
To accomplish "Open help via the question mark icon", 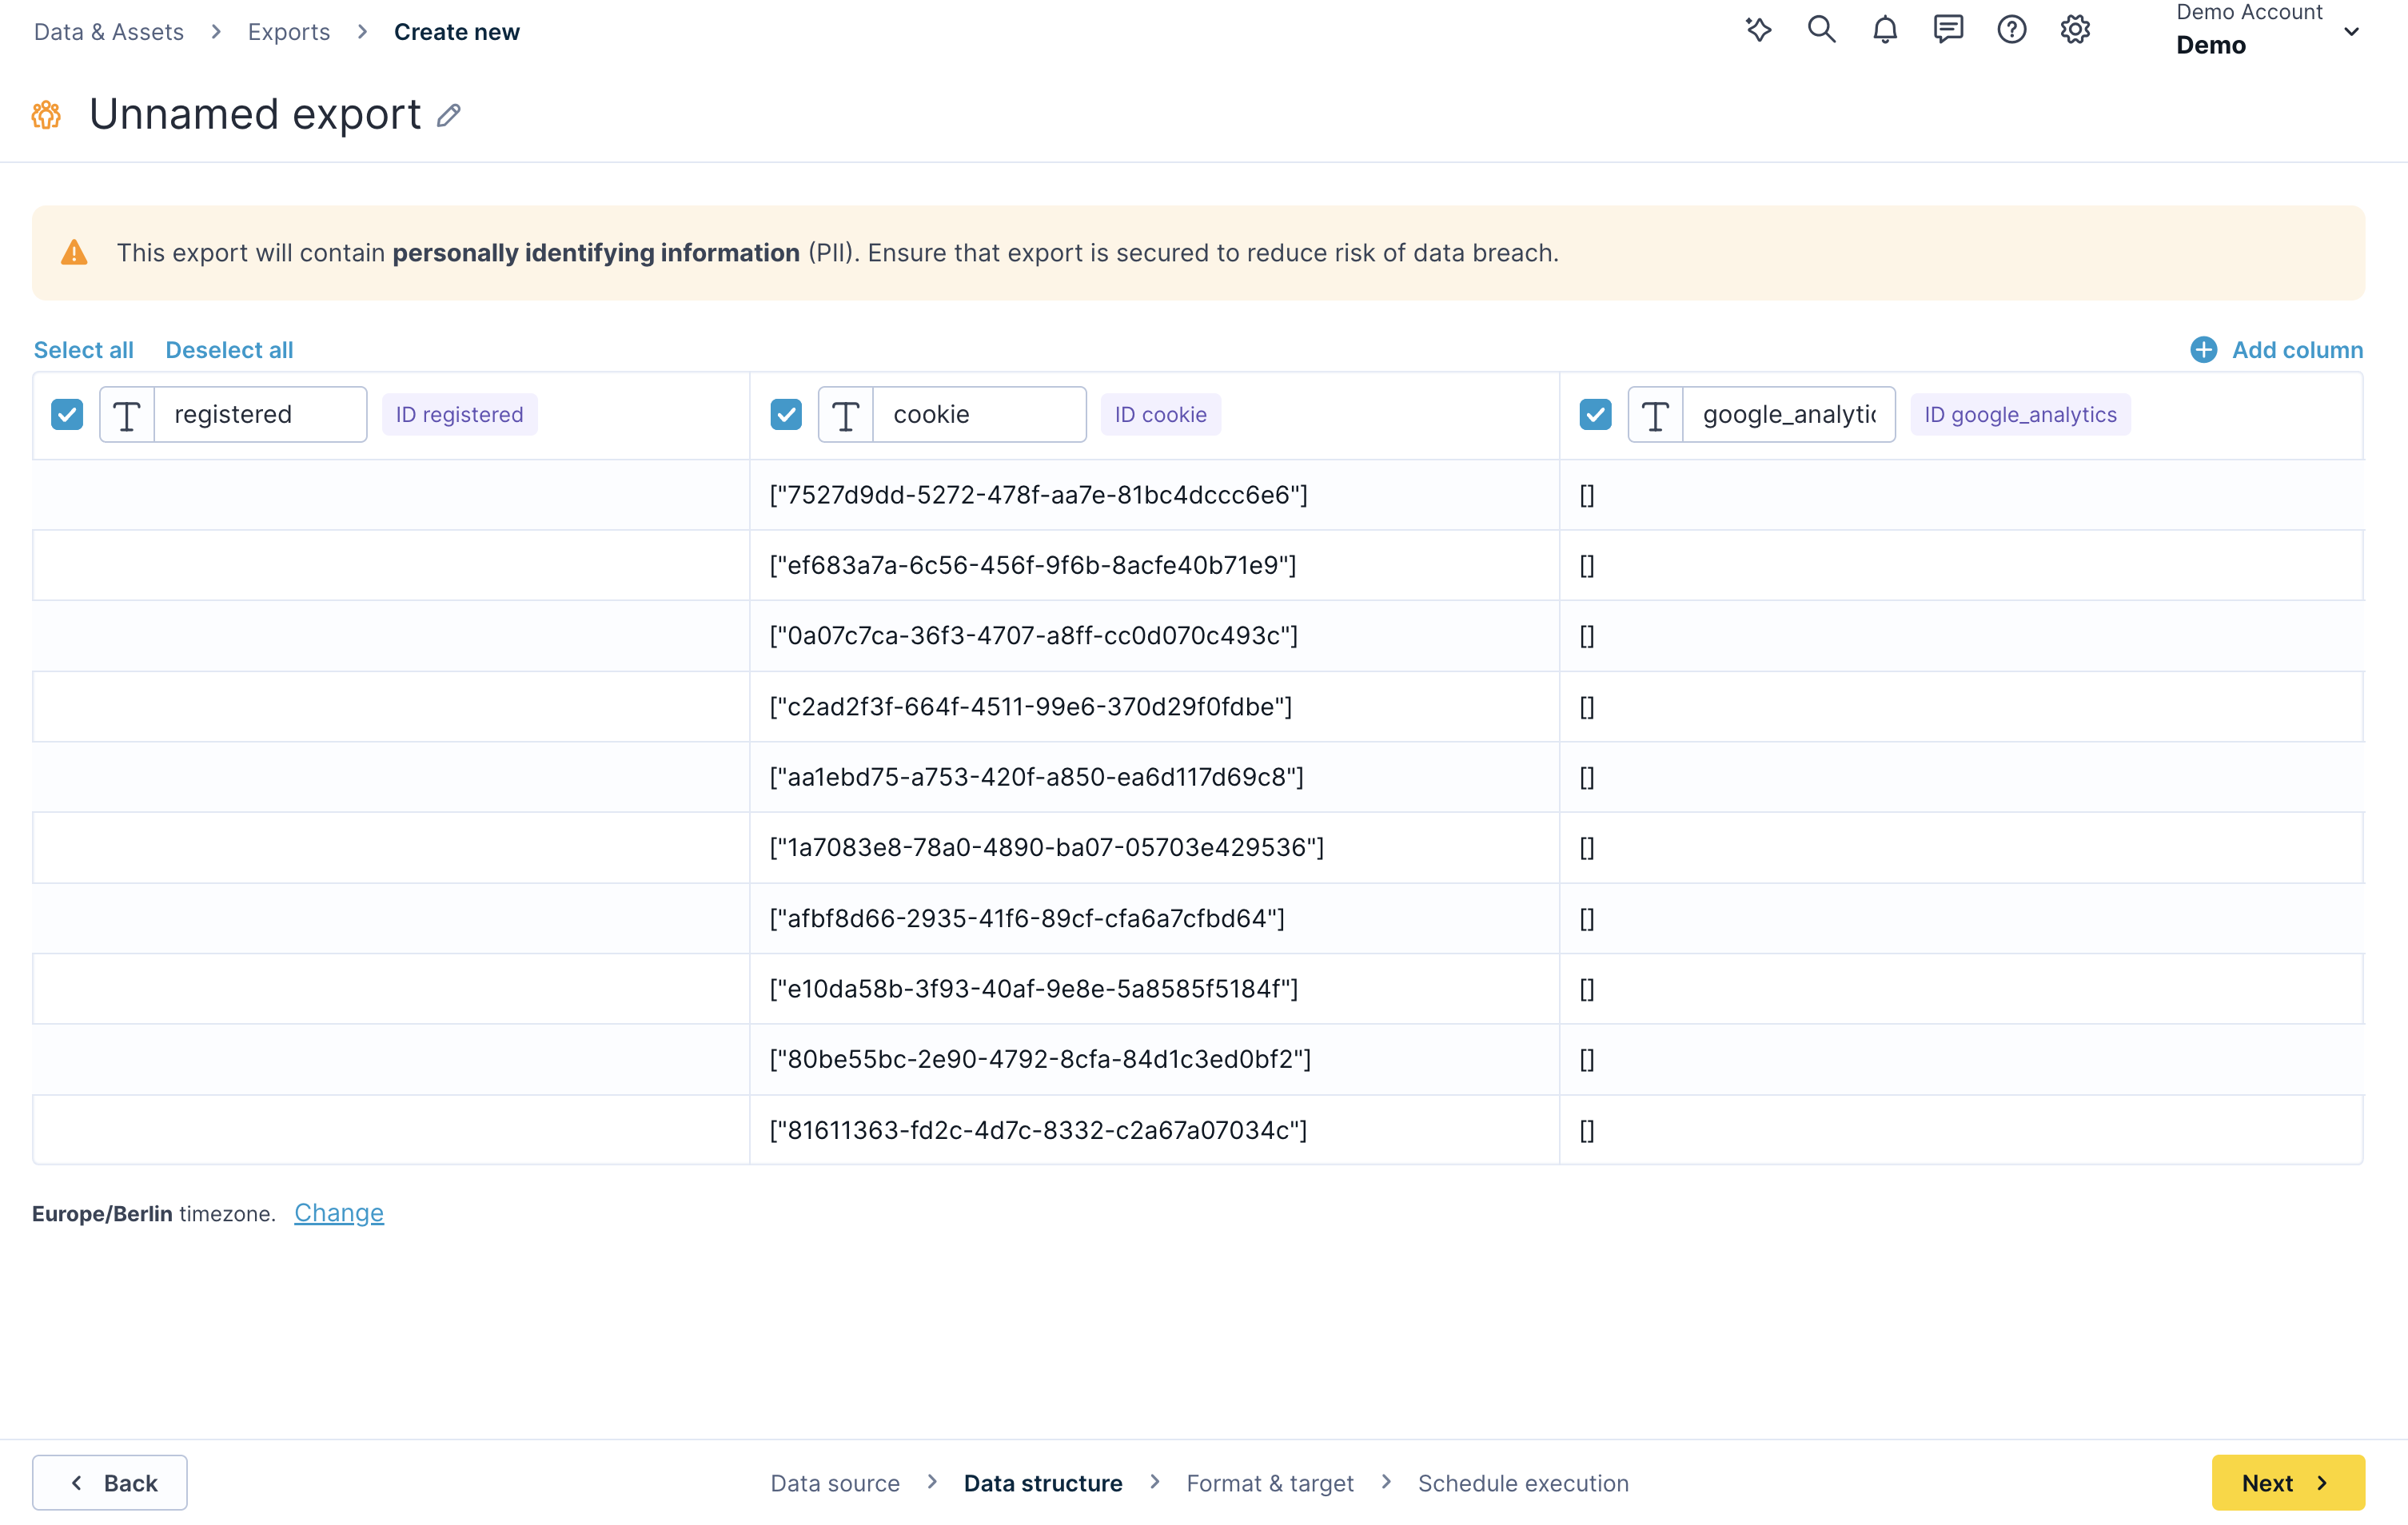I will pyautogui.click(x=2011, y=29).
